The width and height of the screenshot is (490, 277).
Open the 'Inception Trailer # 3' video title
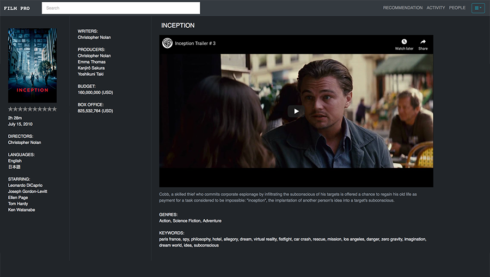coord(195,44)
